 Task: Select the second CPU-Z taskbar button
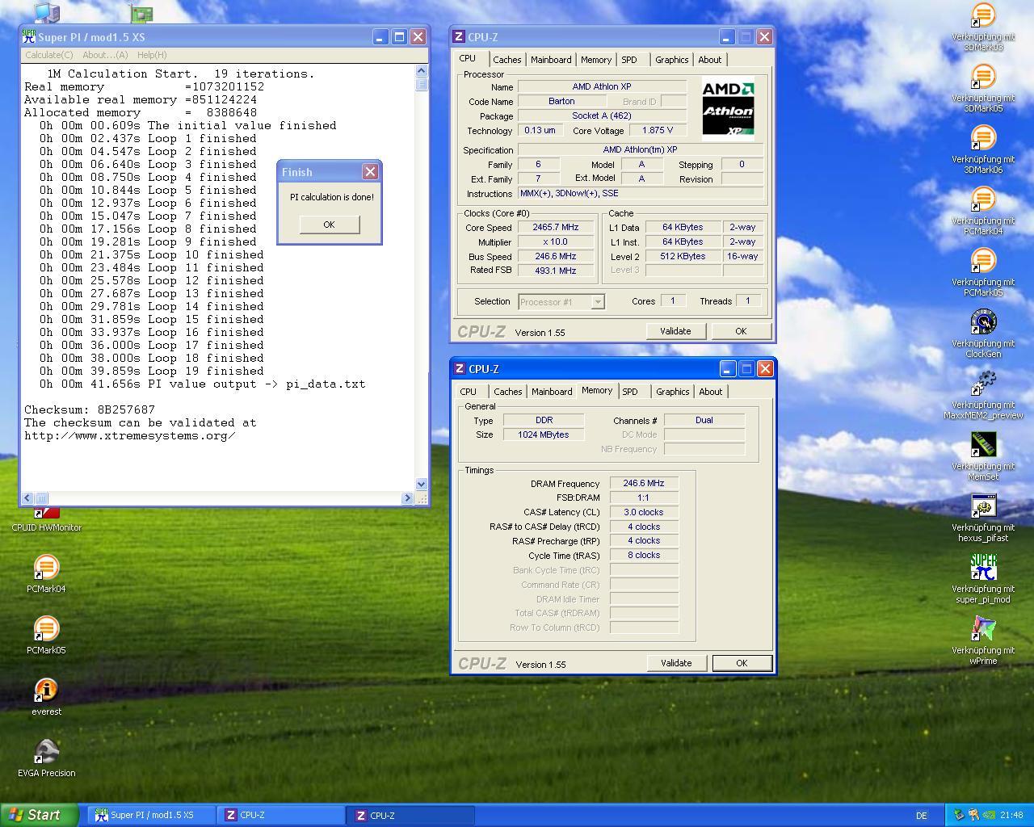[411, 816]
